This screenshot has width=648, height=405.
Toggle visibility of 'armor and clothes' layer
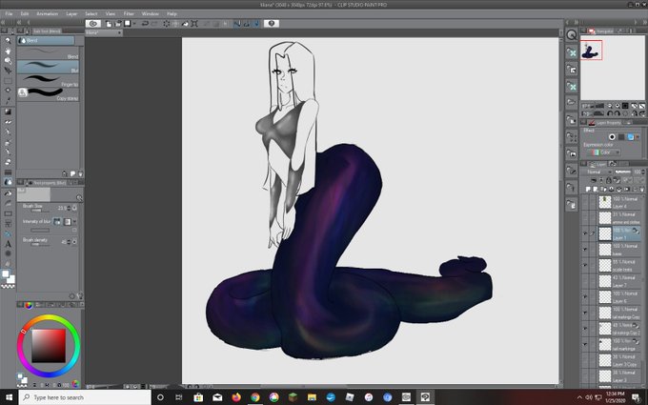click(585, 218)
